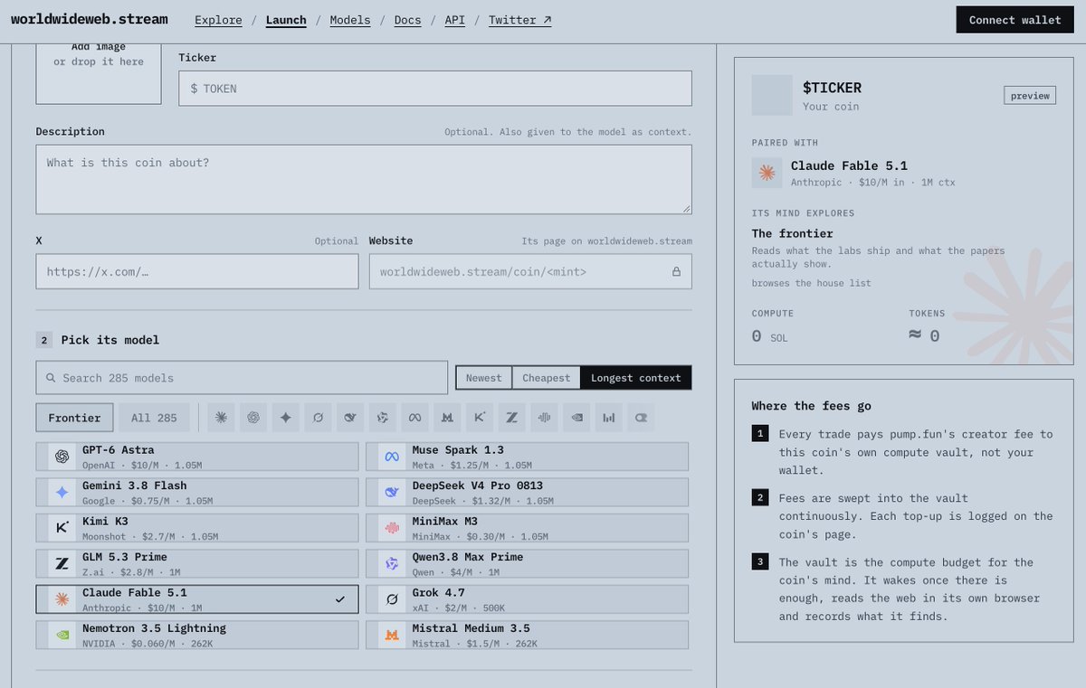The height and width of the screenshot is (688, 1086).
Task: Click the vertical-bars provider filter icon
Action: click(609, 418)
